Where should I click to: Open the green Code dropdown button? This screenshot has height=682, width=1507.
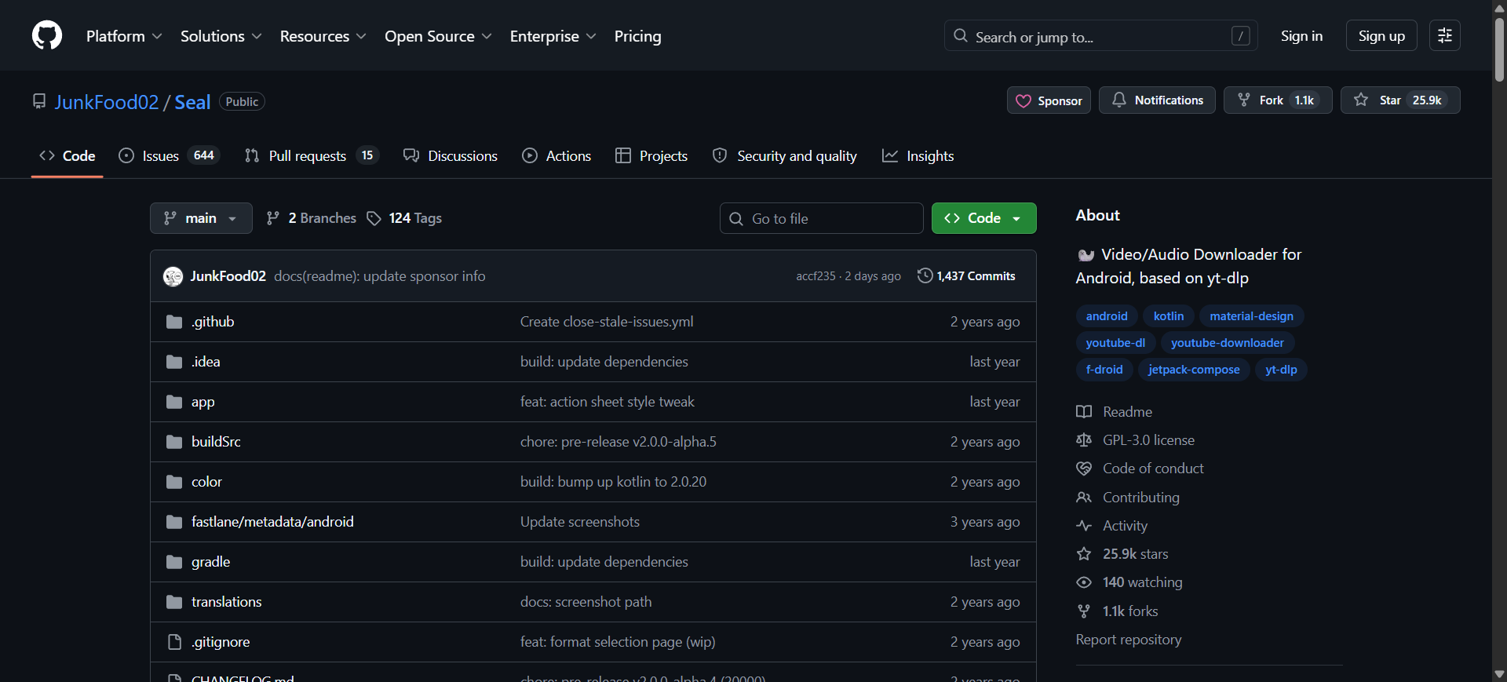(983, 218)
